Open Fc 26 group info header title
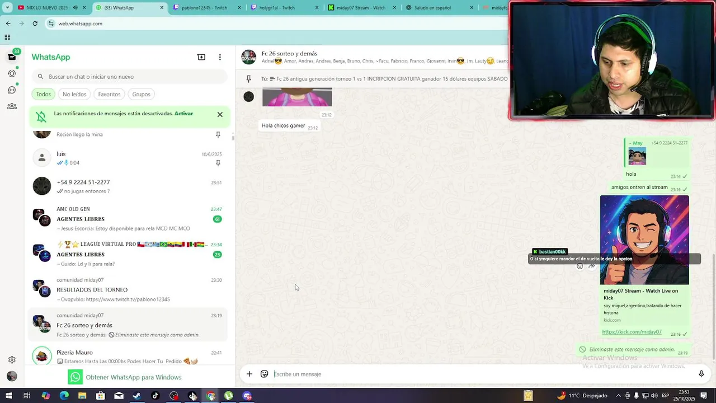This screenshot has height=403, width=716. (289, 54)
